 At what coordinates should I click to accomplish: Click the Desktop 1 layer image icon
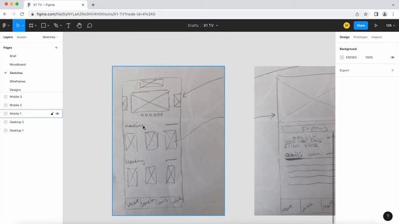6,131
